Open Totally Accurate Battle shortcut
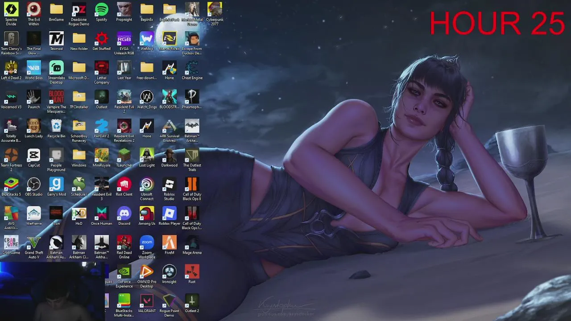 (x=11, y=126)
